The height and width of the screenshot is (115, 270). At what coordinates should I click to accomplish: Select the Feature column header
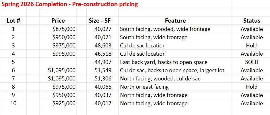(x=175, y=21)
